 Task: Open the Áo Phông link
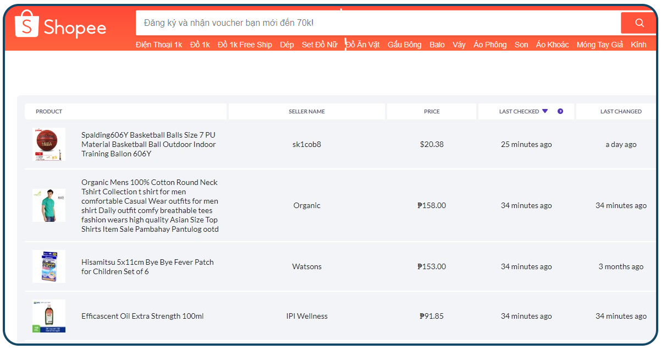(x=490, y=45)
